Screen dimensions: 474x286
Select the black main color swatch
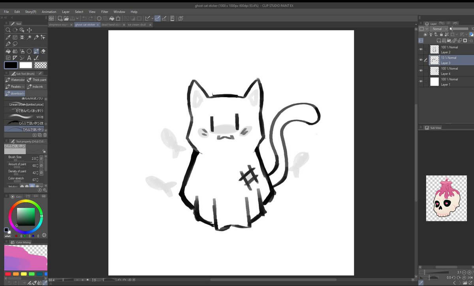[11, 65]
